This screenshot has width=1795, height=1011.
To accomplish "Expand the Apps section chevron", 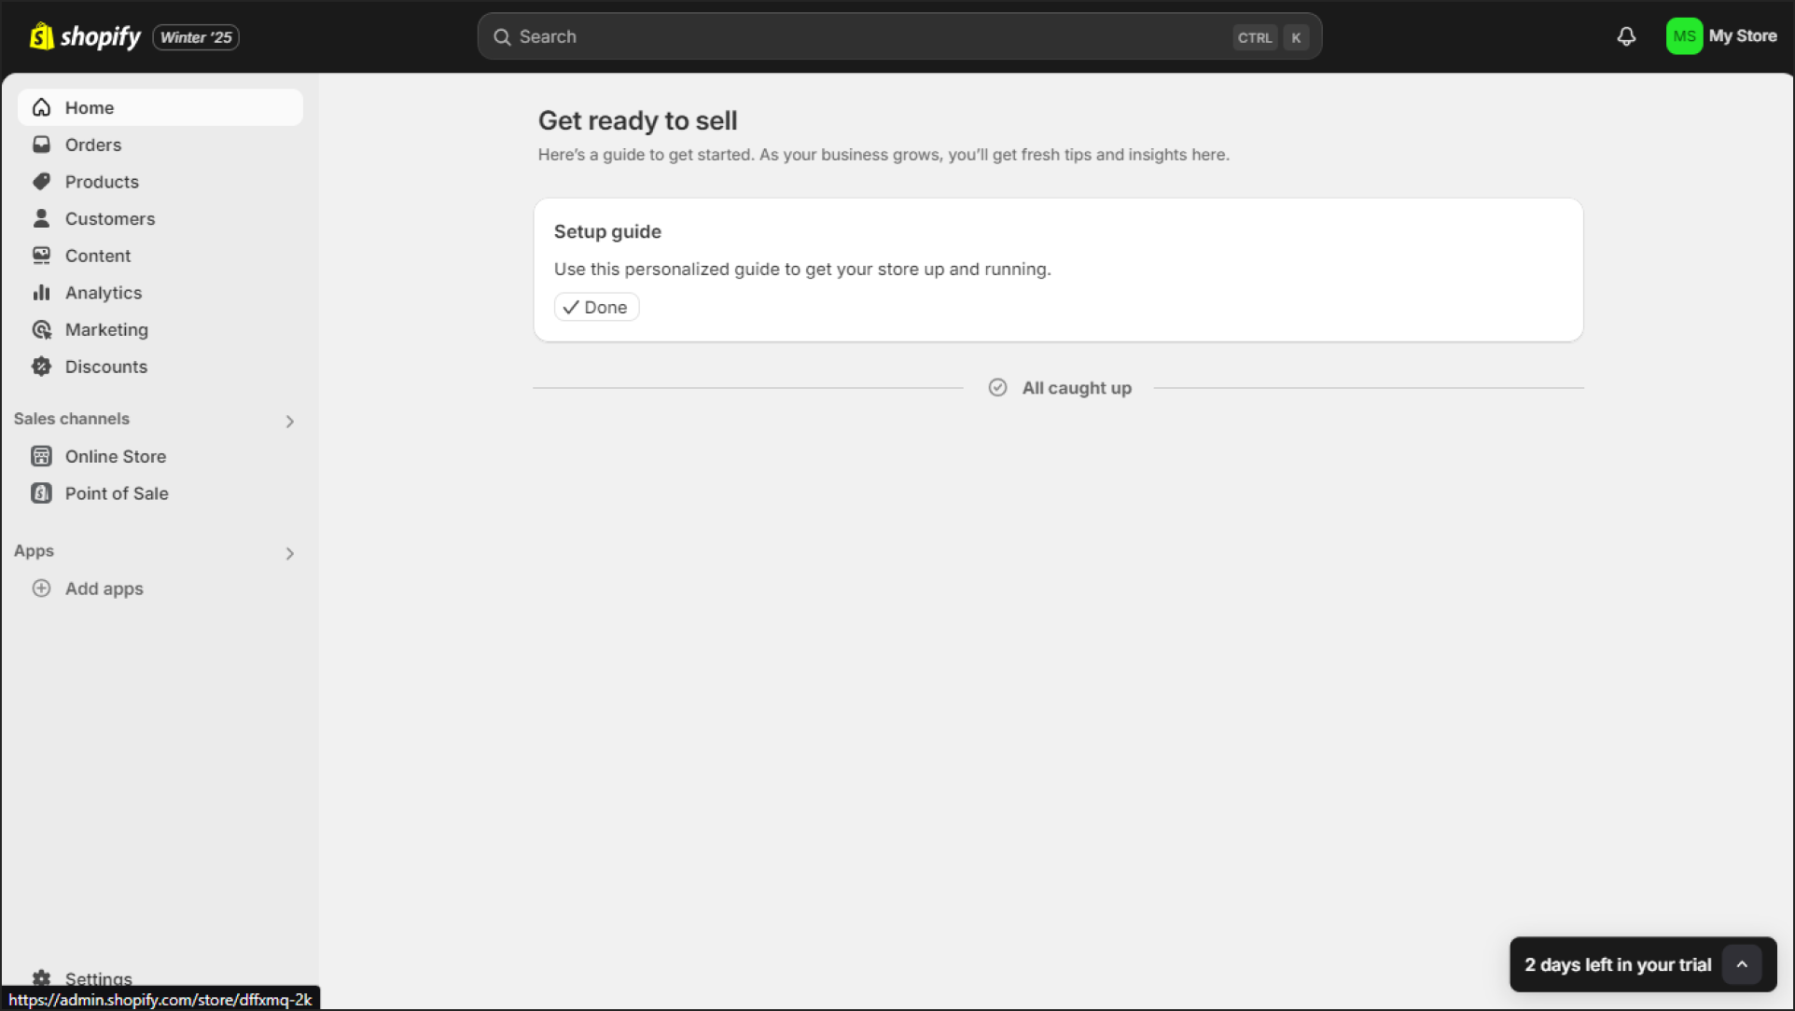I will click(291, 552).
